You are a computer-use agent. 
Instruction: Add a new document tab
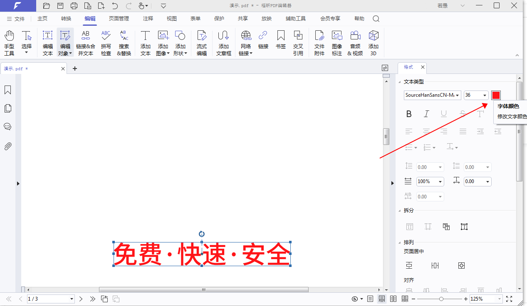[75, 69]
